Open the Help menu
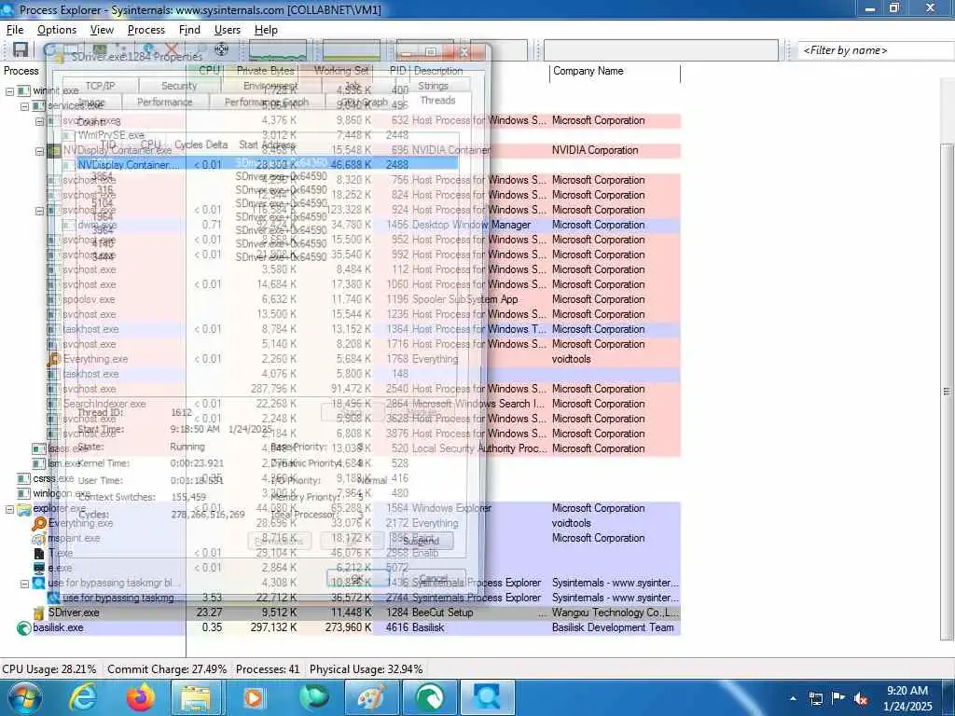 pos(266,30)
